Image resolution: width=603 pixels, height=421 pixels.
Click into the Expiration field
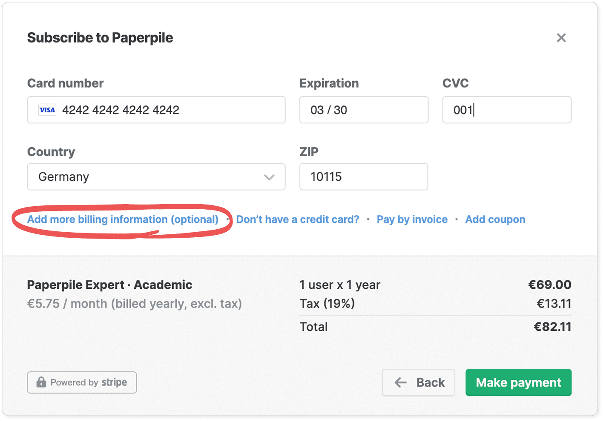364,110
